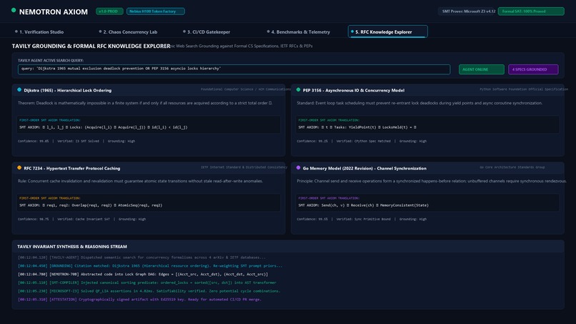Click the PEP 3156 event loop standard description

pyautogui.click(x=419, y=103)
